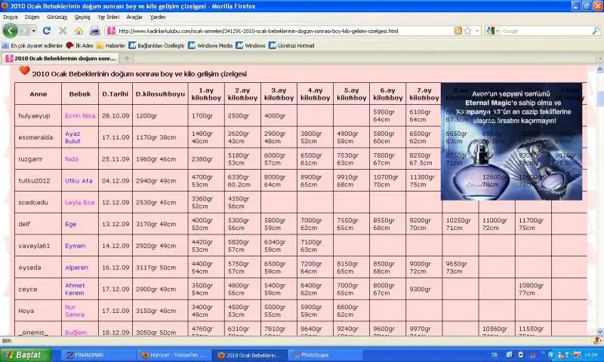The image size is (604, 362).
Task: Open En çok ziyaret edilenler bookmark folder
Action: 32,45
